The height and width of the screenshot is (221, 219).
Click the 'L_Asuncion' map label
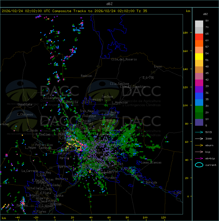pos(120,102)
